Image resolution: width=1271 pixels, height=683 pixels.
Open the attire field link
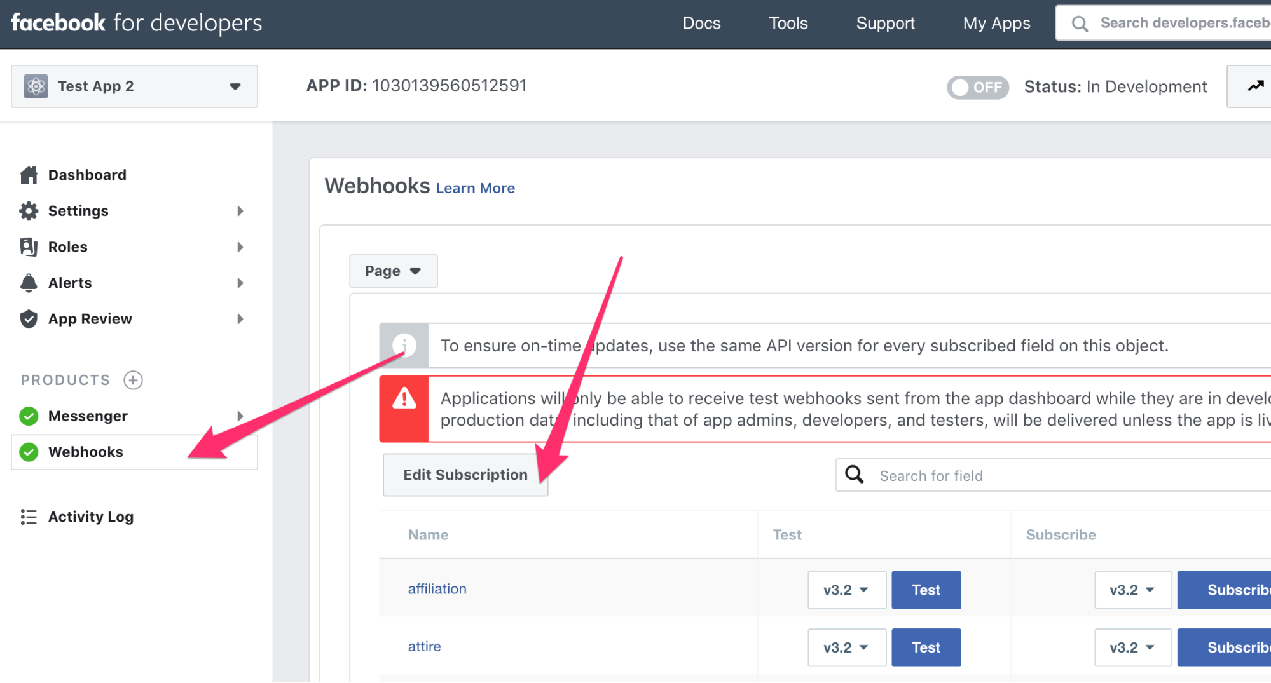(x=424, y=647)
